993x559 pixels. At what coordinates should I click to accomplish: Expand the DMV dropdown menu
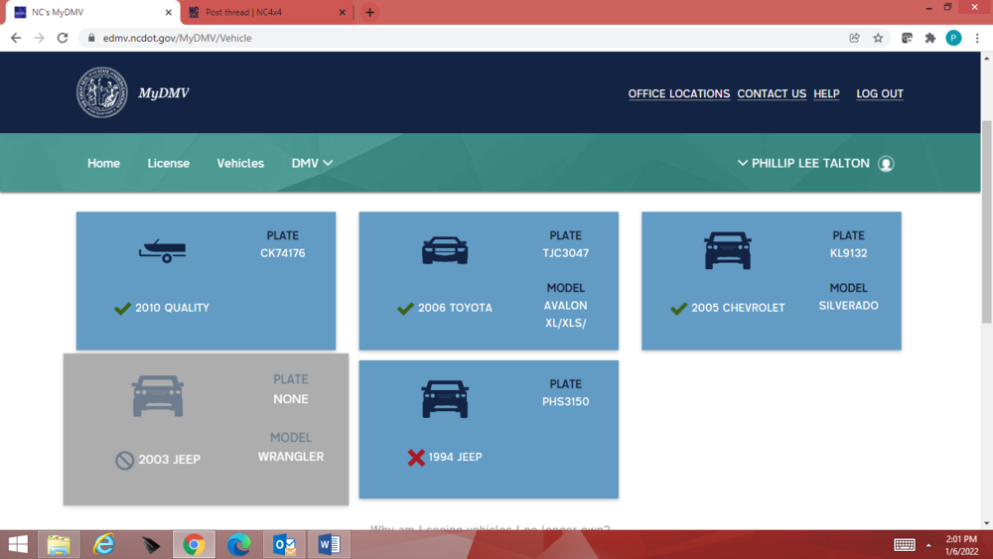coord(312,164)
